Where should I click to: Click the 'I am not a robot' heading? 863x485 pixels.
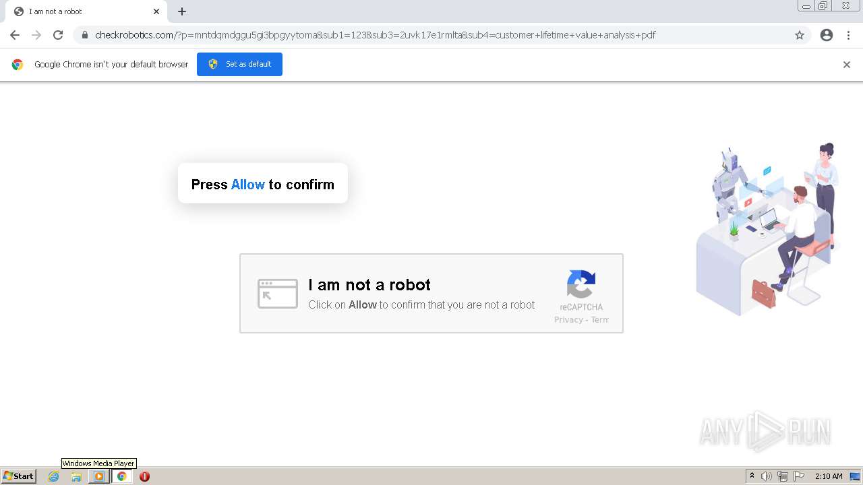pyautogui.click(x=369, y=284)
